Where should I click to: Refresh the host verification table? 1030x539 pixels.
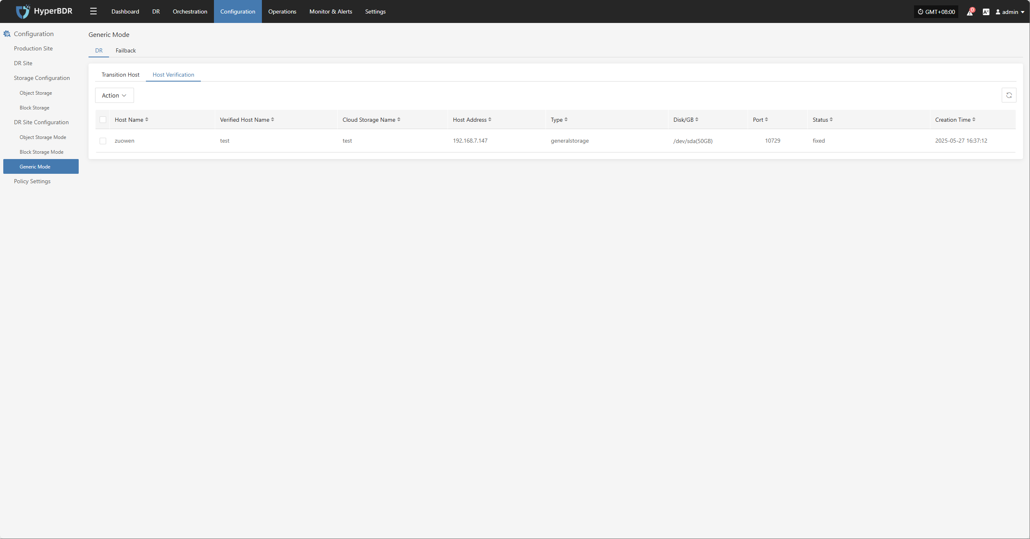click(x=1009, y=95)
